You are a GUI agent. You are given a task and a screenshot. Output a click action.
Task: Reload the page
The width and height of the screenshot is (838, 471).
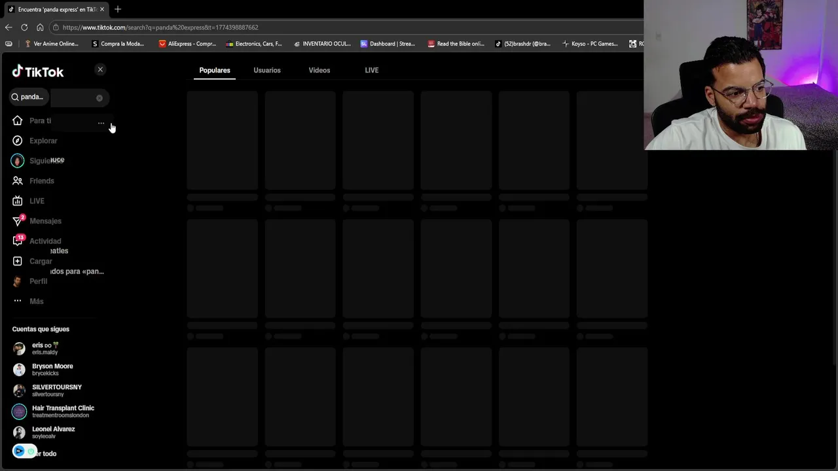coord(24,27)
